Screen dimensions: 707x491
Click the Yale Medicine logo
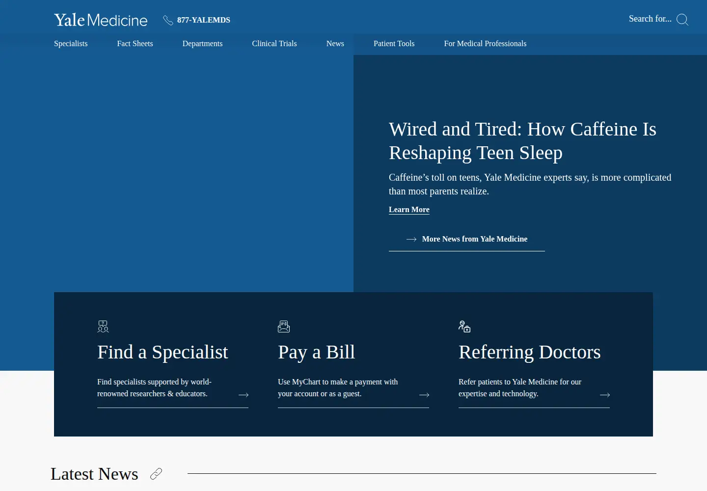(x=101, y=20)
